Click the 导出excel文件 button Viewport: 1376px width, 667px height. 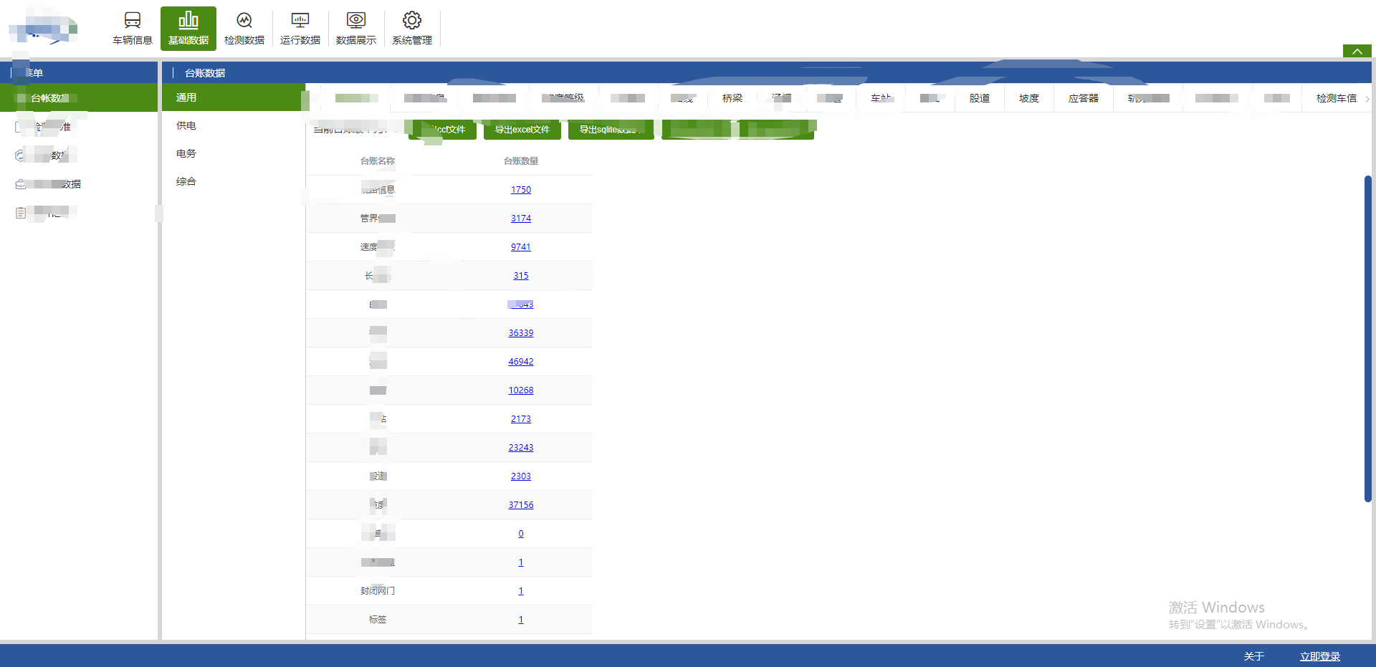[x=522, y=130]
